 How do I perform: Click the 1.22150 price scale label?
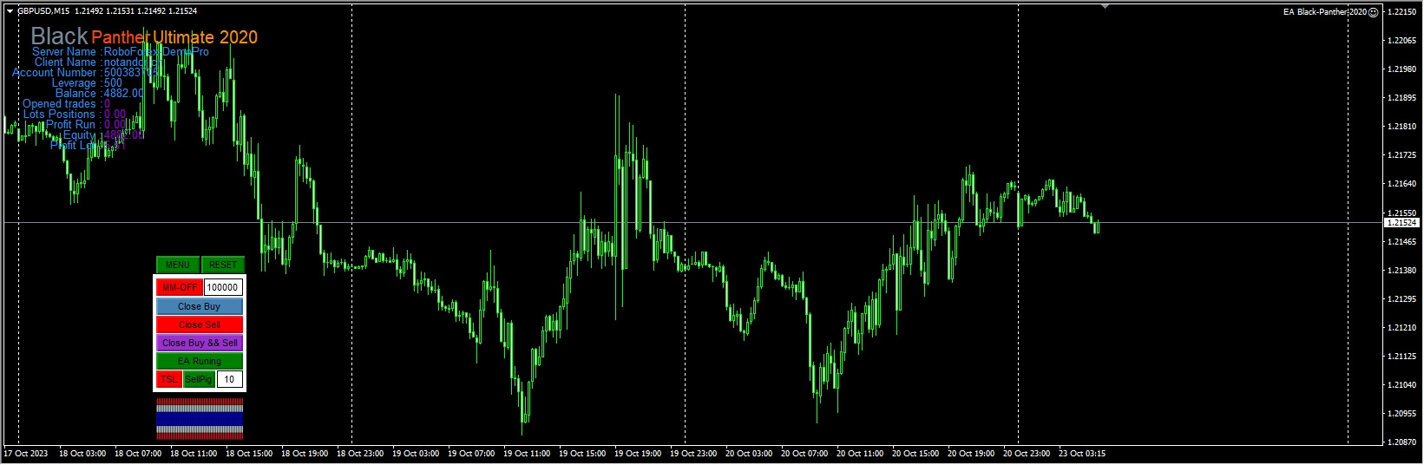(1402, 12)
